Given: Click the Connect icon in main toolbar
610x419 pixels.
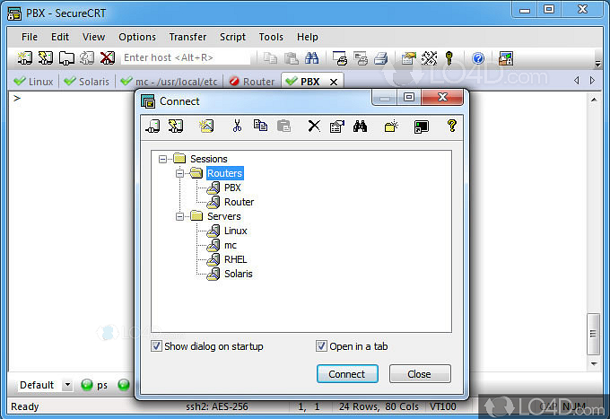Looking at the screenshot, I should pyautogui.click(x=25, y=58).
